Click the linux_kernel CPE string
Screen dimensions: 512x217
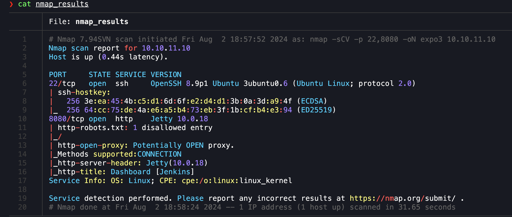[x=265, y=181]
